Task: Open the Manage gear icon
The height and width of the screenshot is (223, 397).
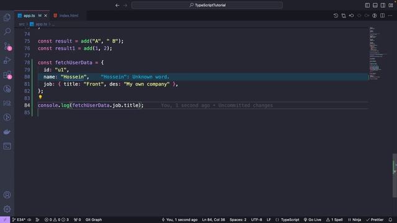Action: pos(7,209)
